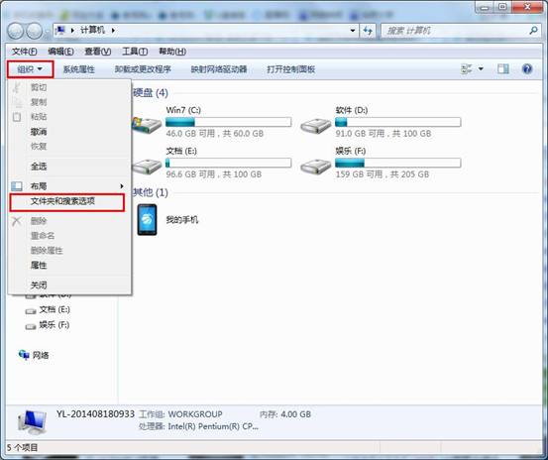Select the 娱乐 (F:) drive icon
Image resolution: width=548 pixels, height=460 pixels.
[315, 167]
